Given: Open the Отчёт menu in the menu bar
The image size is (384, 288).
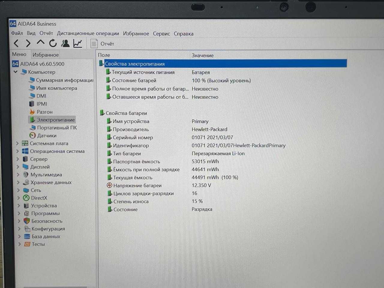Looking at the screenshot, I should (46, 33).
